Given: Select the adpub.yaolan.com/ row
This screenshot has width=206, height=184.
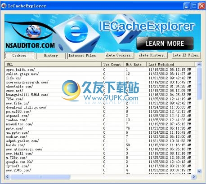Looking at the screenshot, I should pyautogui.click(x=100, y=141).
